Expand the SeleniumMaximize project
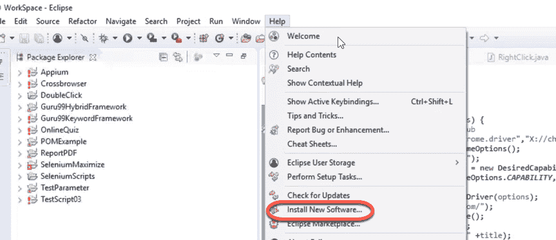 click(x=20, y=165)
